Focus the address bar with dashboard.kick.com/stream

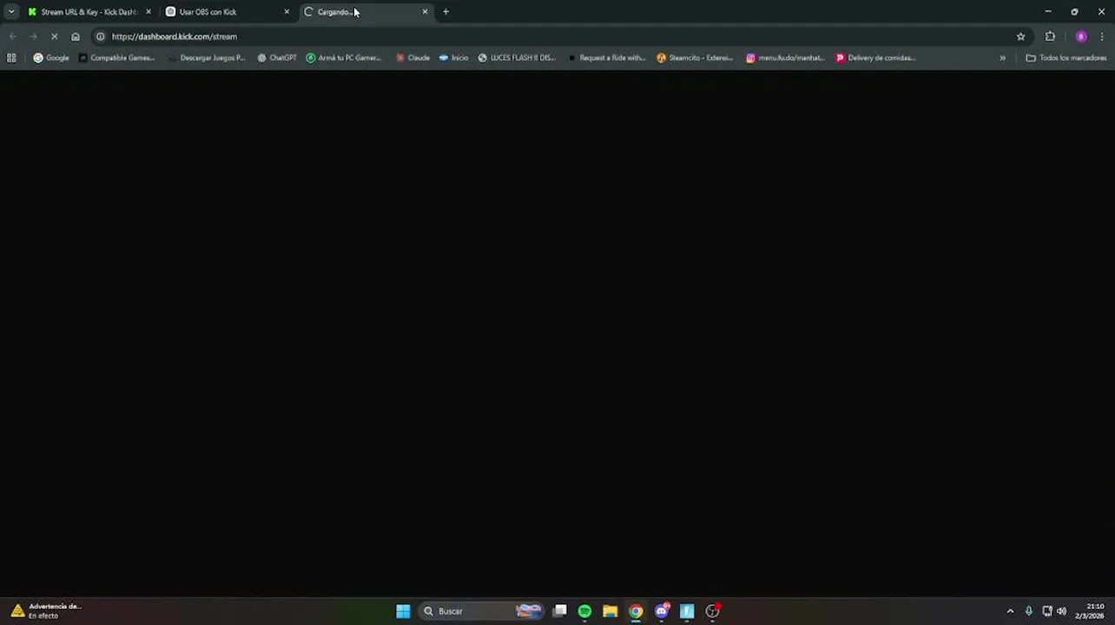click(556, 36)
